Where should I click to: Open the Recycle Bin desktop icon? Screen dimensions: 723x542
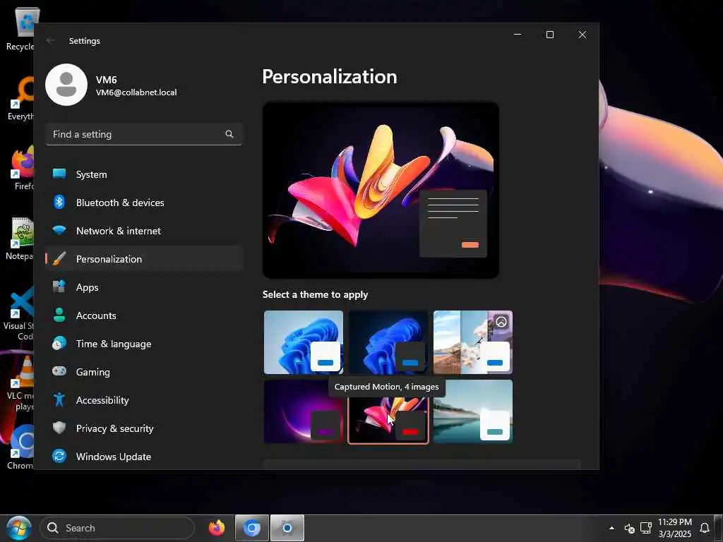pos(22,28)
